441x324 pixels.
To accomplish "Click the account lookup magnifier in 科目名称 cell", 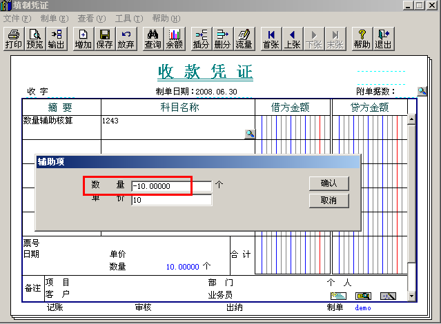I will click(250, 134).
